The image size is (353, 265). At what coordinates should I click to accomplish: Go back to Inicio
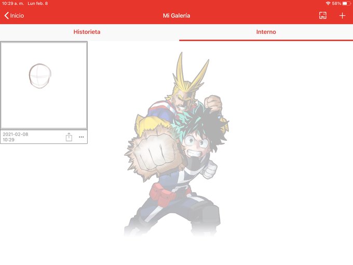[x=14, y=16]
